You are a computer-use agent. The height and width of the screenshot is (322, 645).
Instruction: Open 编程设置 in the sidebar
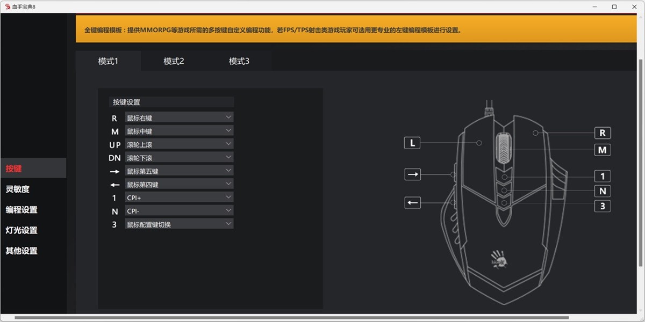[x=21, y=210]
